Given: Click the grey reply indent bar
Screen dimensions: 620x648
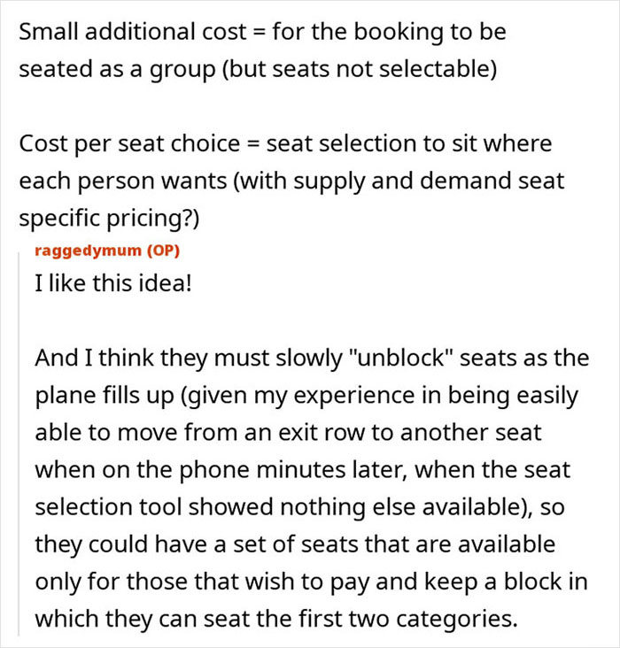Looking at the screenshot, I should pos(19,444).
